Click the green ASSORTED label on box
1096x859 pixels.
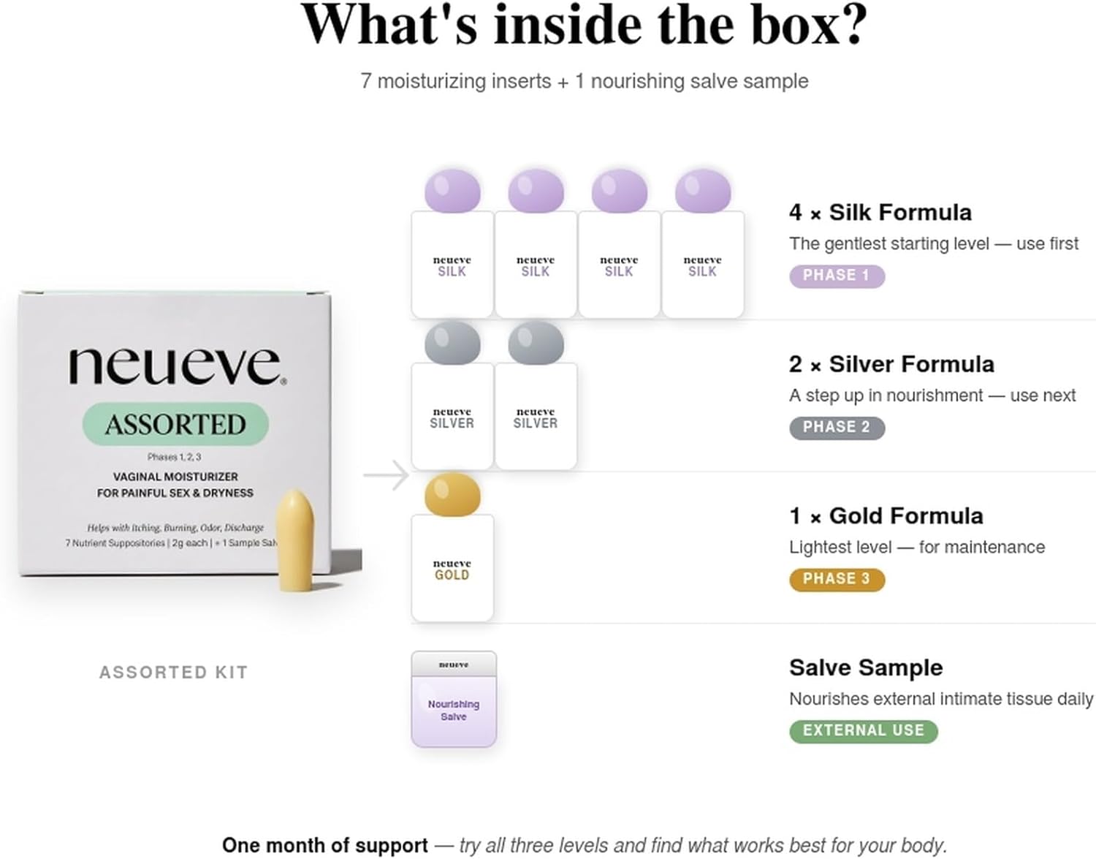tap(175, 424)
